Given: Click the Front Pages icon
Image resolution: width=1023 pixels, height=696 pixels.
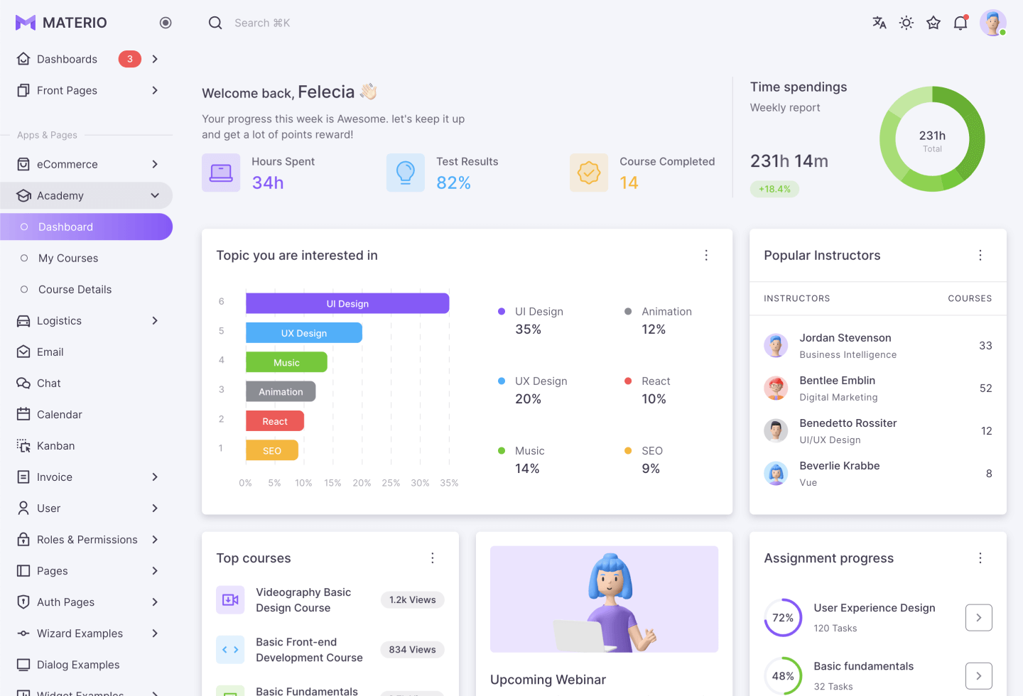Looking at the screenshot, I should click(23, 90).
